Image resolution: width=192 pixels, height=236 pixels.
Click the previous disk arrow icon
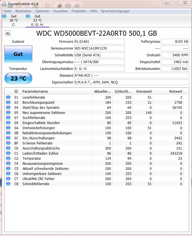8,33
